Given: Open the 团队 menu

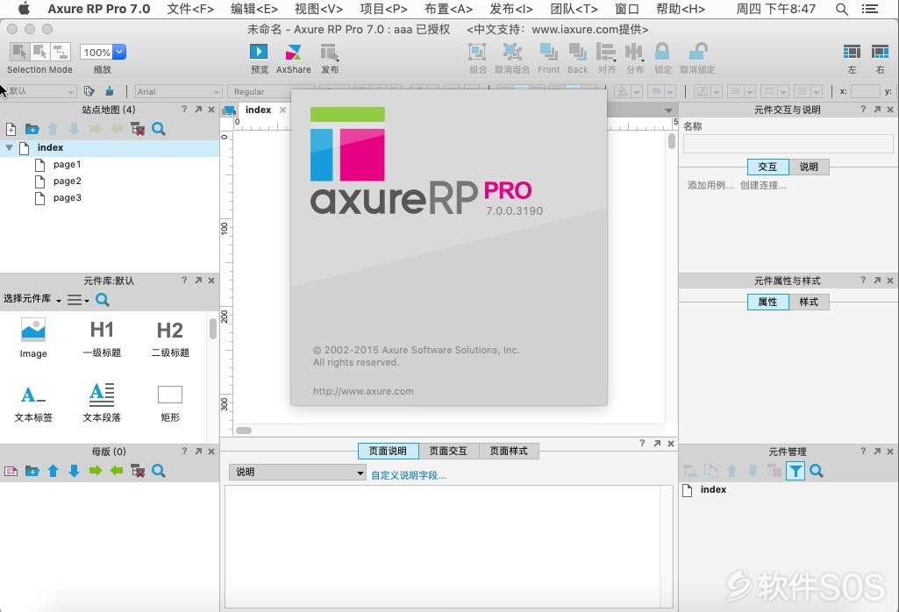Looking at the screenshot, I should pyautogui.click(x=574, y=9).
